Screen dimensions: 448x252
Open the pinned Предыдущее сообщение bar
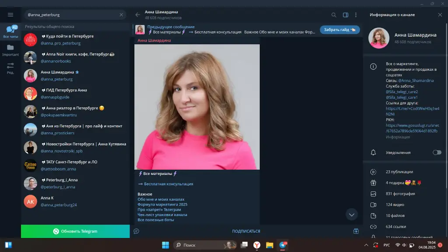[226, 29]
